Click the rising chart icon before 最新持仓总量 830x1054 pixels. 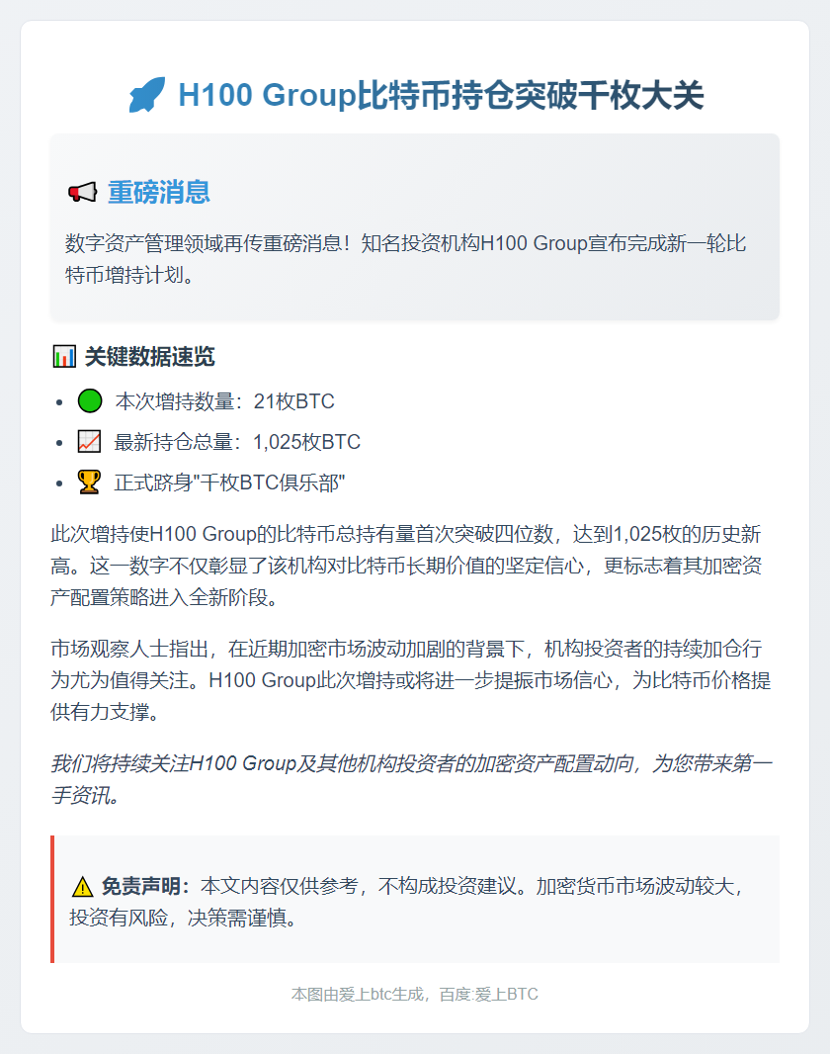click(x=90, y=442)
